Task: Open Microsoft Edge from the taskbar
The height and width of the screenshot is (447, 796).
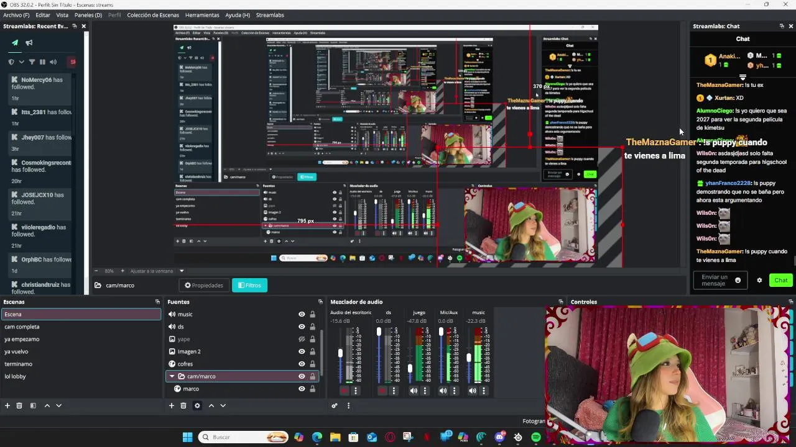Action: [x=317, y=437]
